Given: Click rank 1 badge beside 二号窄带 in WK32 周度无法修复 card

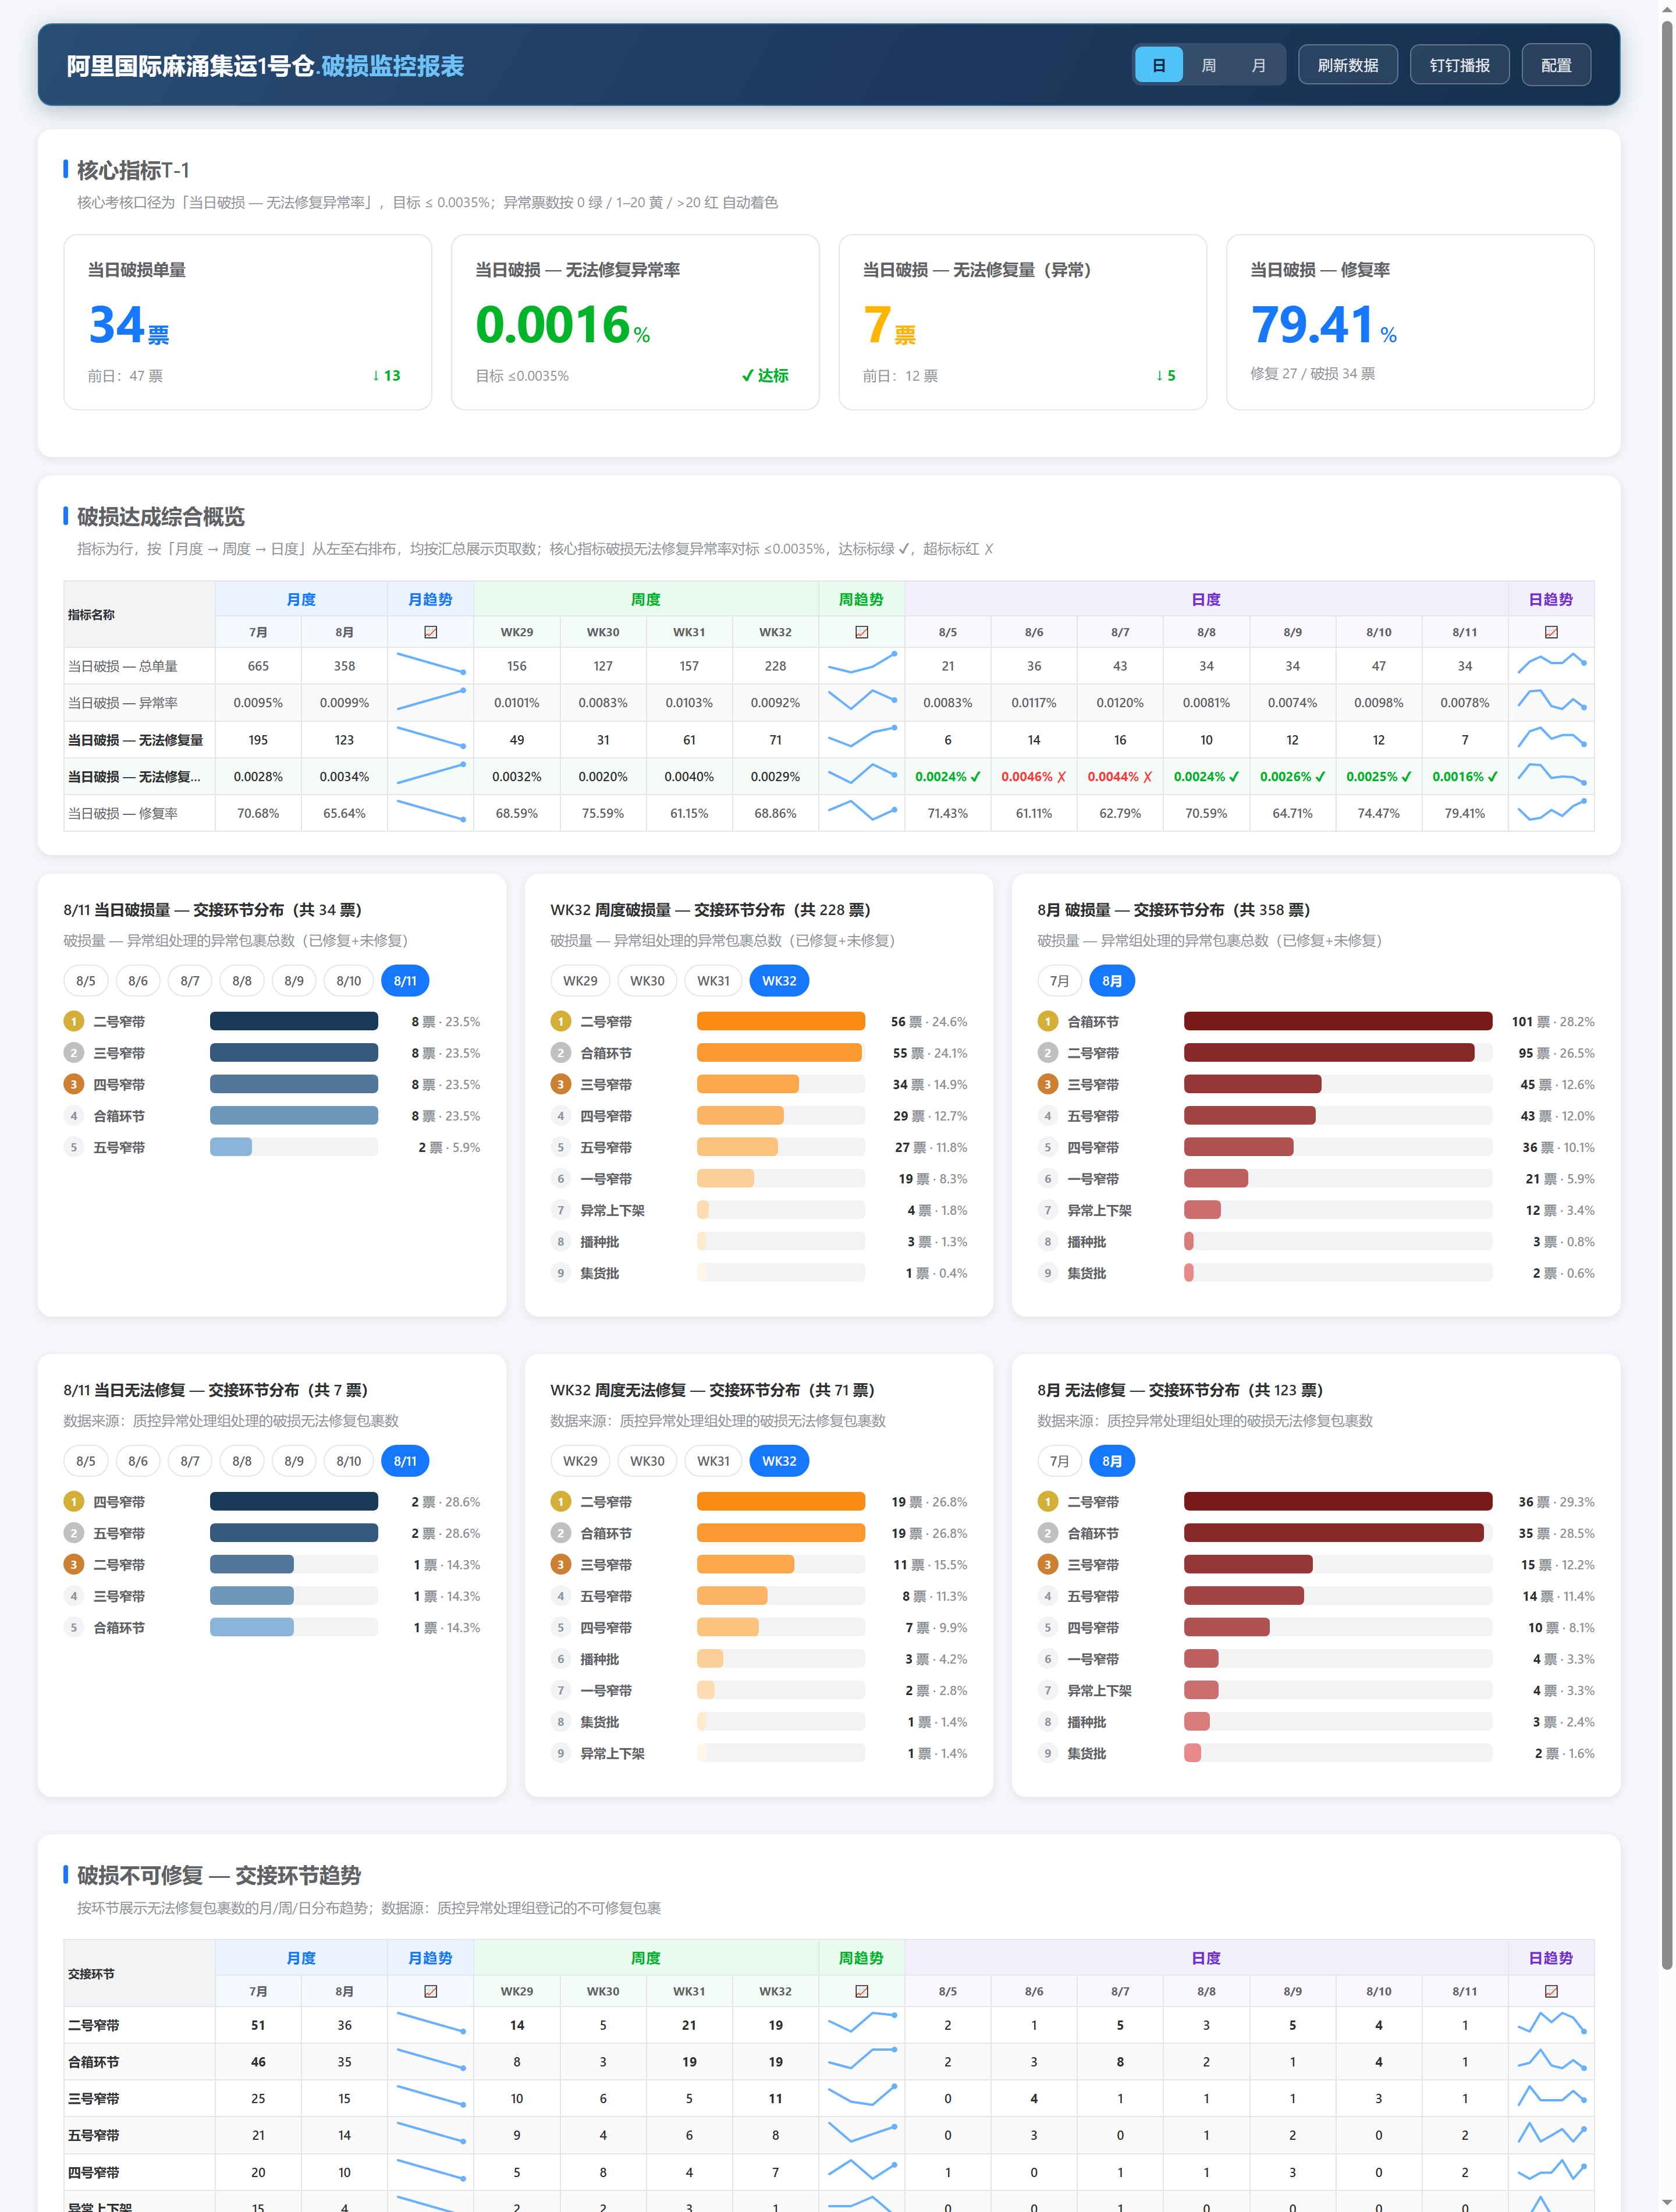Looking at the screenshot, I should coord(560,1501).
